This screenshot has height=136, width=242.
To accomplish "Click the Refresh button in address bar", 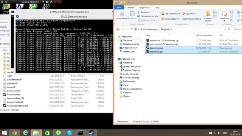I will point(229,29).
